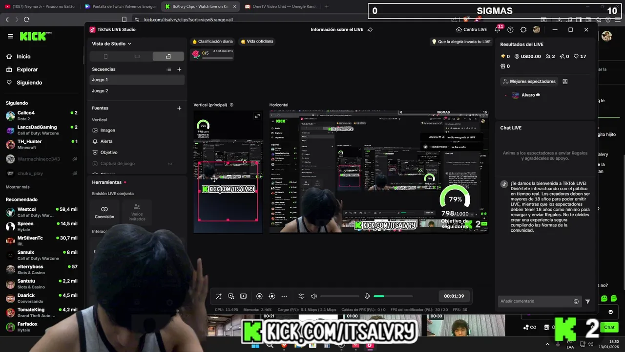Open Kick hamburger menu
This screenshot has width=625, height=352.
pyautogui.click(x=10, y=36)
